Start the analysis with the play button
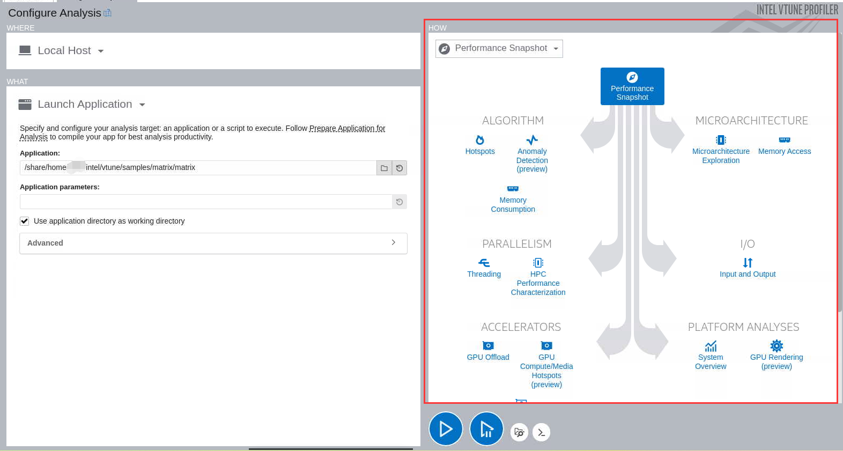Screen dimensions: 843x451 pyautogui.click(x=446, y=429)
